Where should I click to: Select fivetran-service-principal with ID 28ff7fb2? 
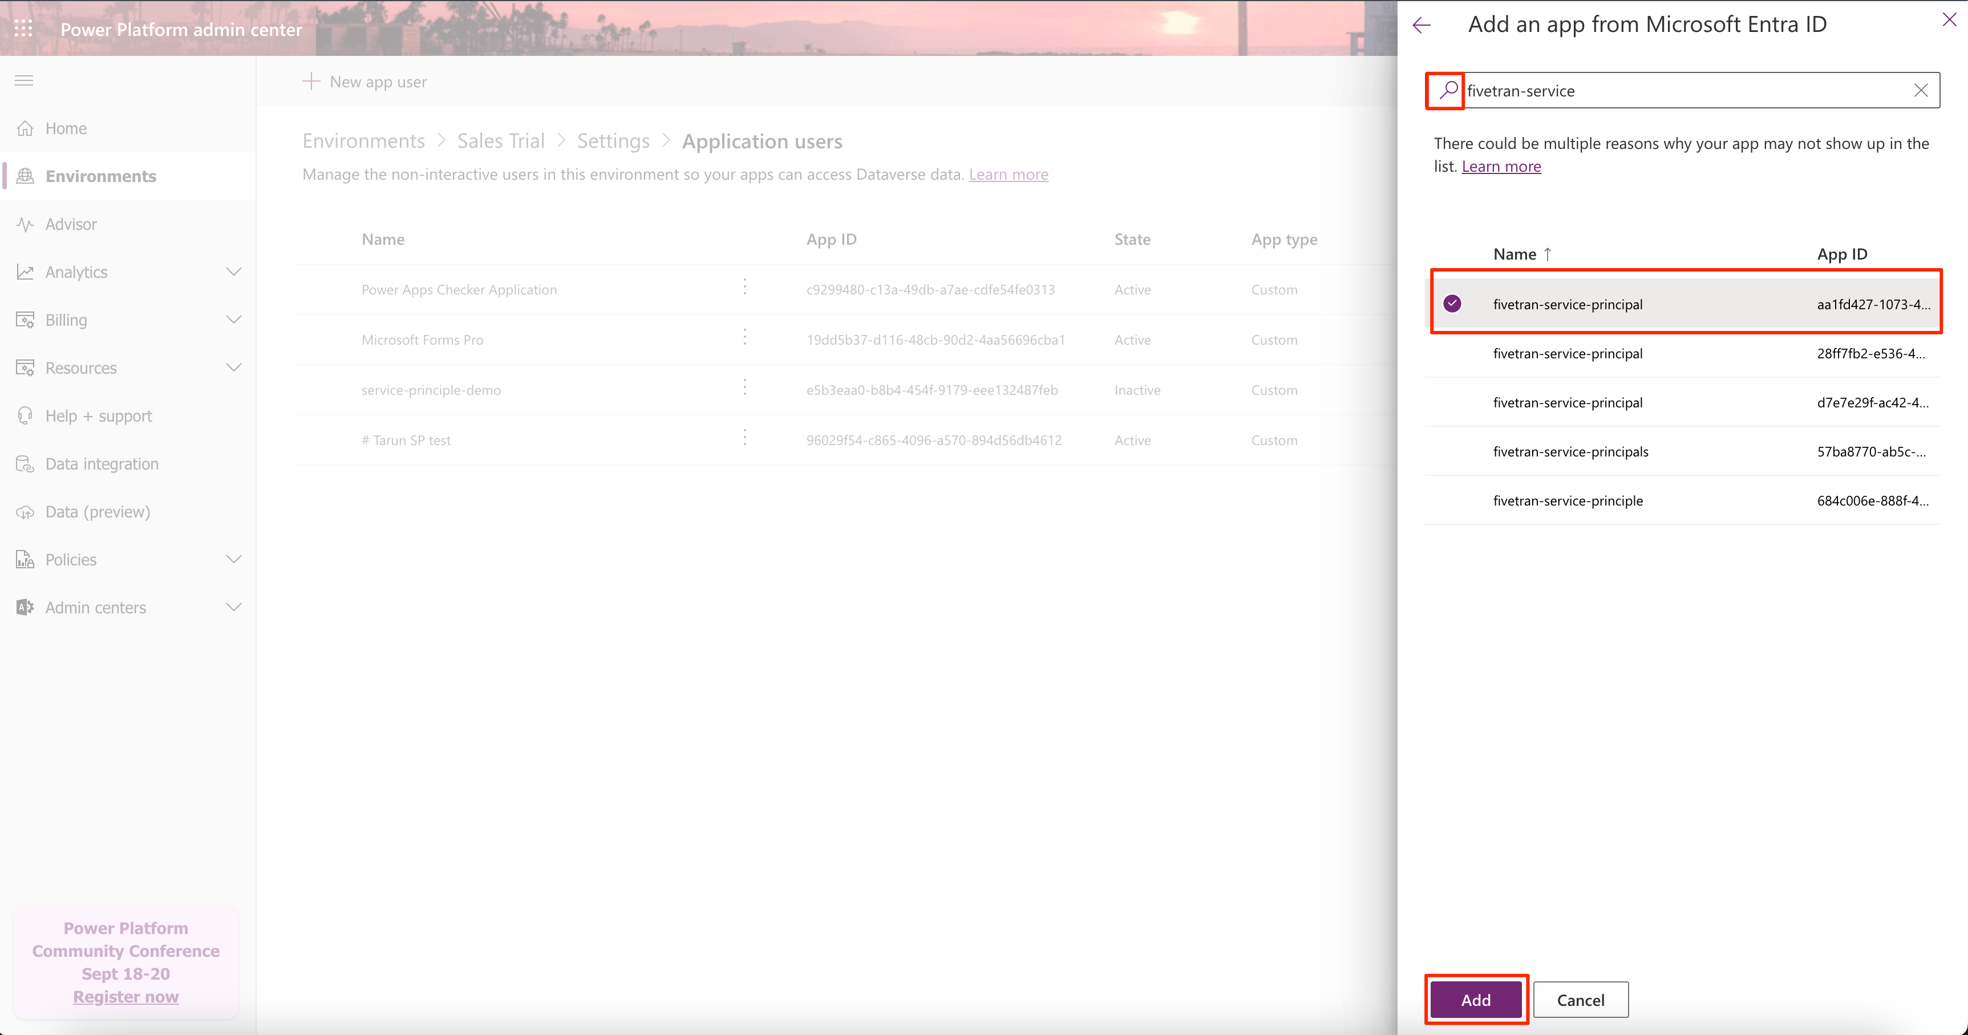click(1682, 353)
